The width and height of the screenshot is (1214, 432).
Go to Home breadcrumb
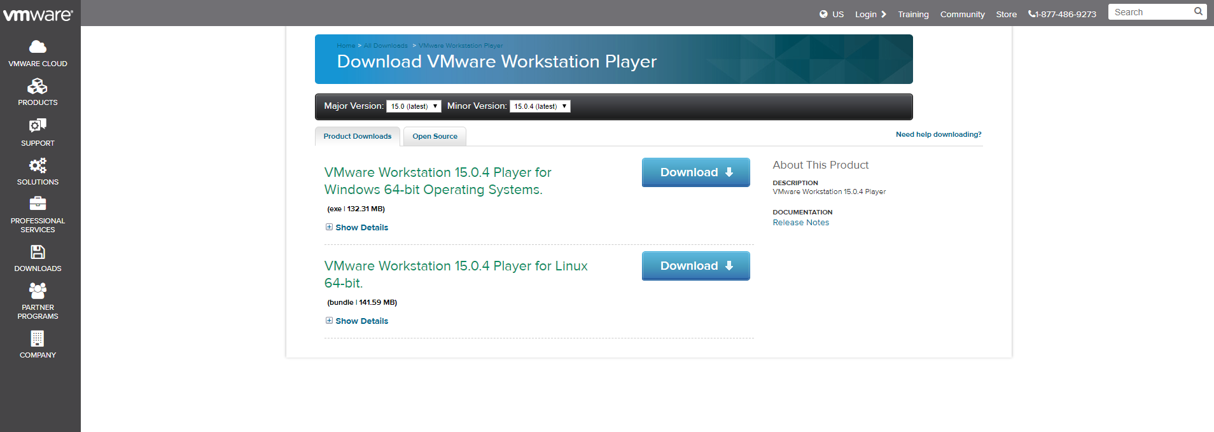click(346, 46)
